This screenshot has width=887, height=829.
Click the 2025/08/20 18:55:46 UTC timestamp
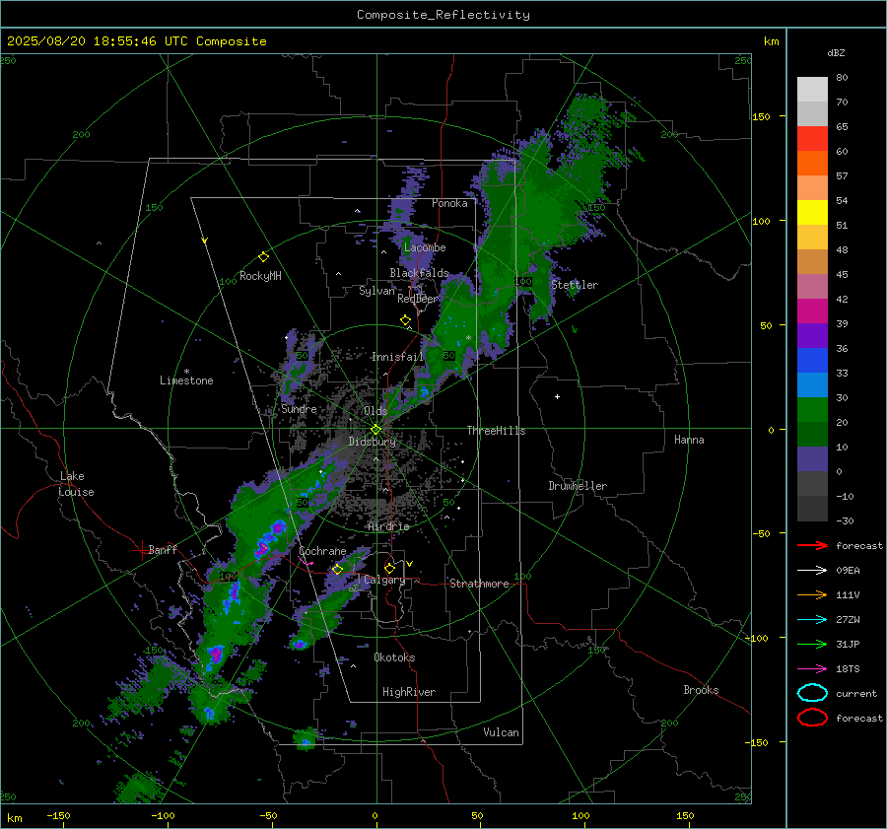coord(137,41)
